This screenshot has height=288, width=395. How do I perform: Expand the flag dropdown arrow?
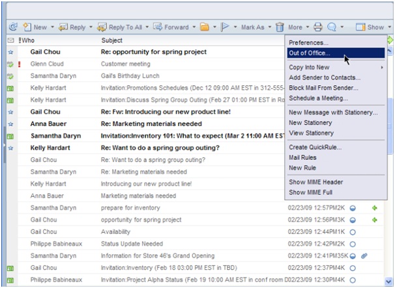pyautogui.click(x=235, y=27)
